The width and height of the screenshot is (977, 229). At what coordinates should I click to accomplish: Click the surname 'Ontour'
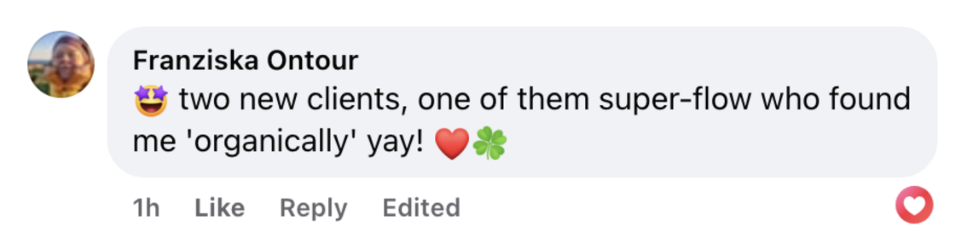click(313, 60)
